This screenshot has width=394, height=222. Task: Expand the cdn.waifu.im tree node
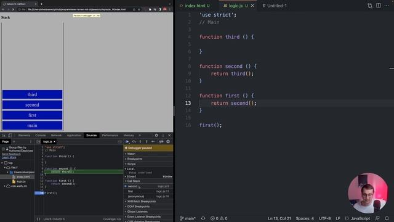tap(4, 186)
